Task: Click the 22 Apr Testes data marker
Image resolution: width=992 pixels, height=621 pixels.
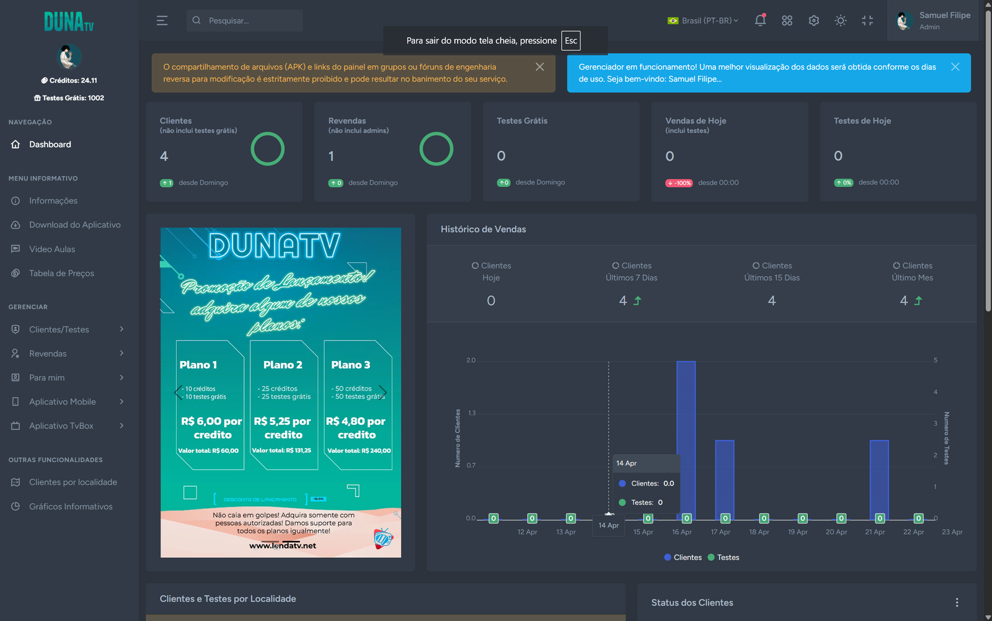Action: pyautogui.click(x=918, y=519)
